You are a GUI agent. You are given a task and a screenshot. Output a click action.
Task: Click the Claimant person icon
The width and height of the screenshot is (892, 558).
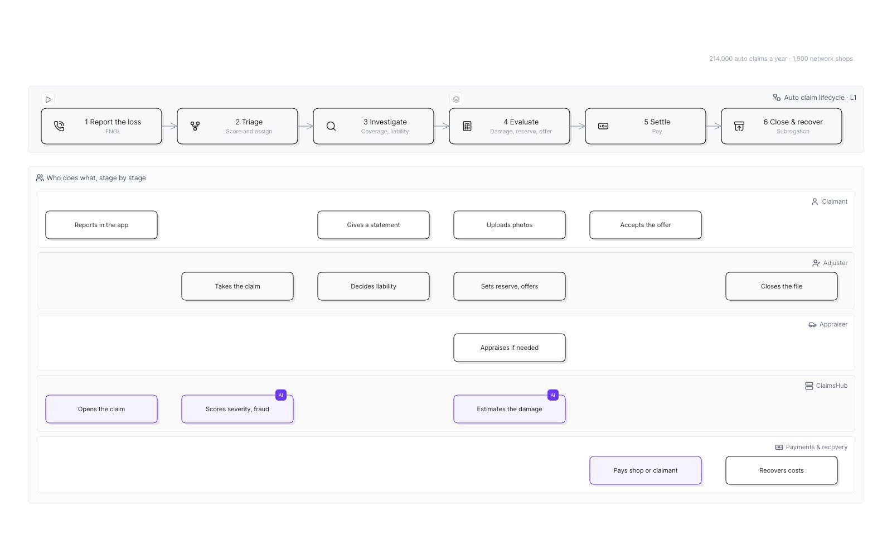(815, 202)
